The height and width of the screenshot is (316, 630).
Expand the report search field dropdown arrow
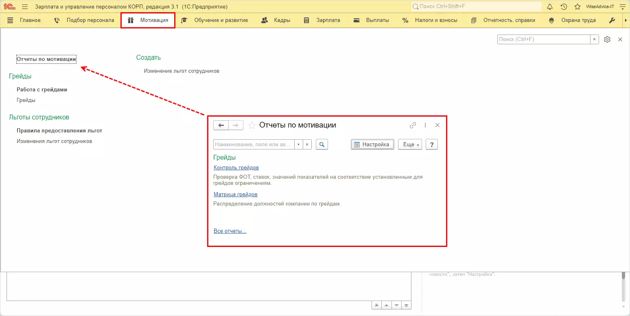(x=299, y=144)
